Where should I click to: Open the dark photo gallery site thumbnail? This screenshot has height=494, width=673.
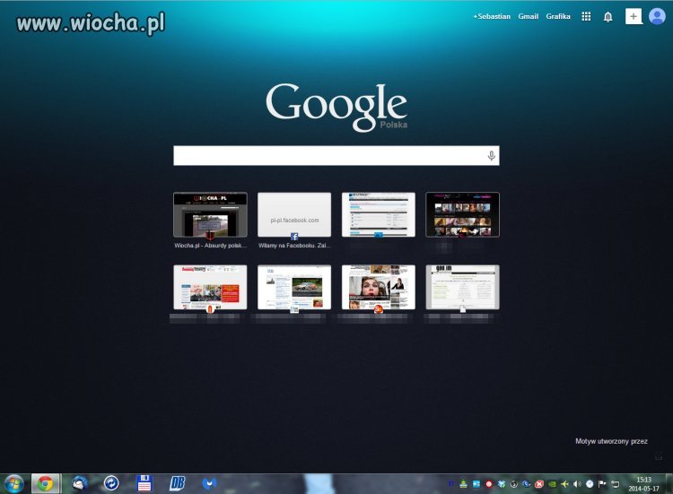pos(463,214)
